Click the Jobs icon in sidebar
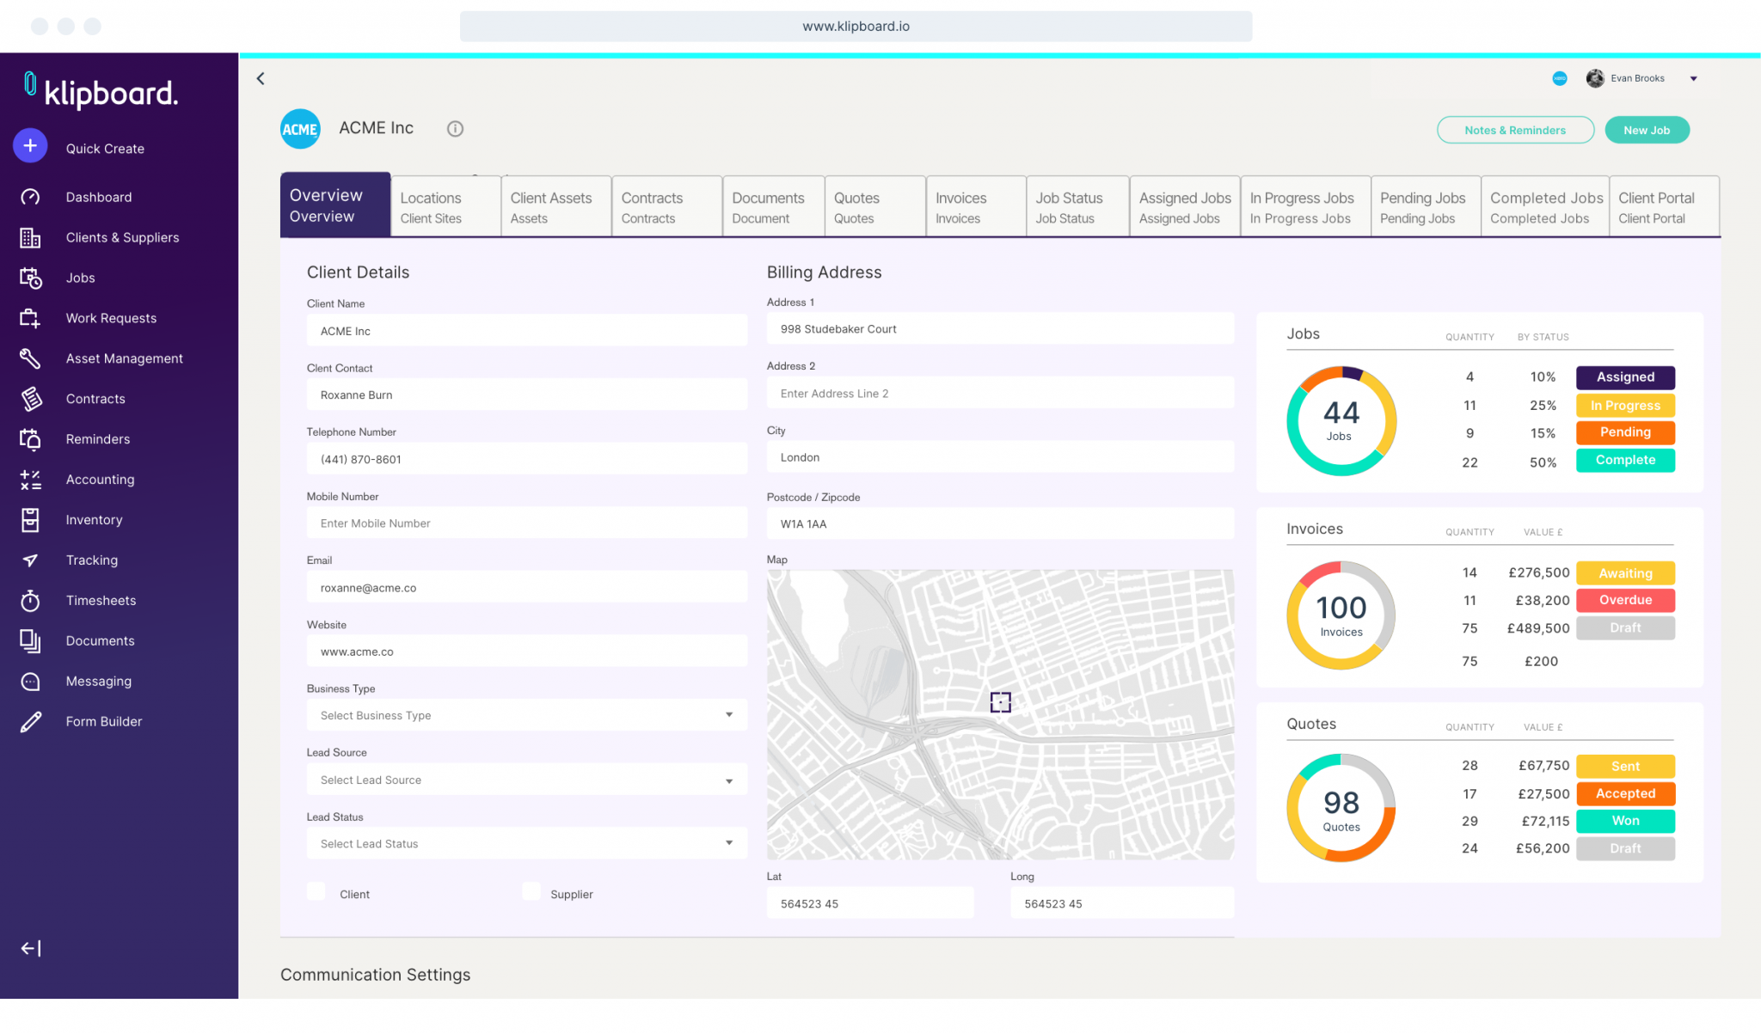1761x1034 pixels. point(30,278)
